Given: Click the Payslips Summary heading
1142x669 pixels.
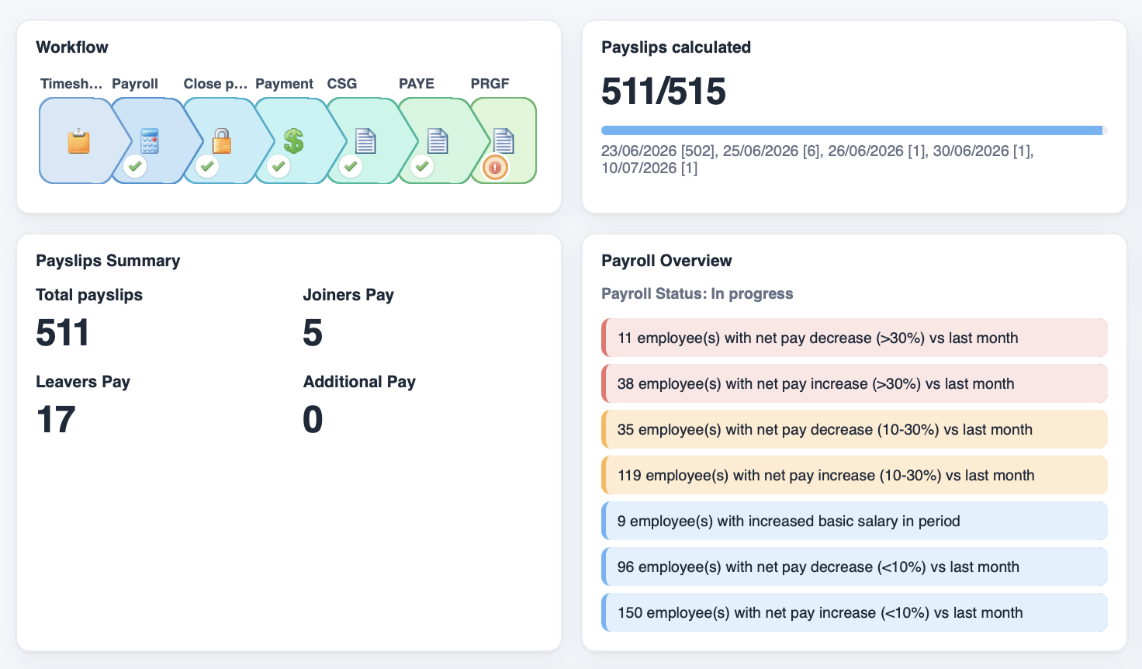Looking at the screenshot, I should tap(108, 261).
